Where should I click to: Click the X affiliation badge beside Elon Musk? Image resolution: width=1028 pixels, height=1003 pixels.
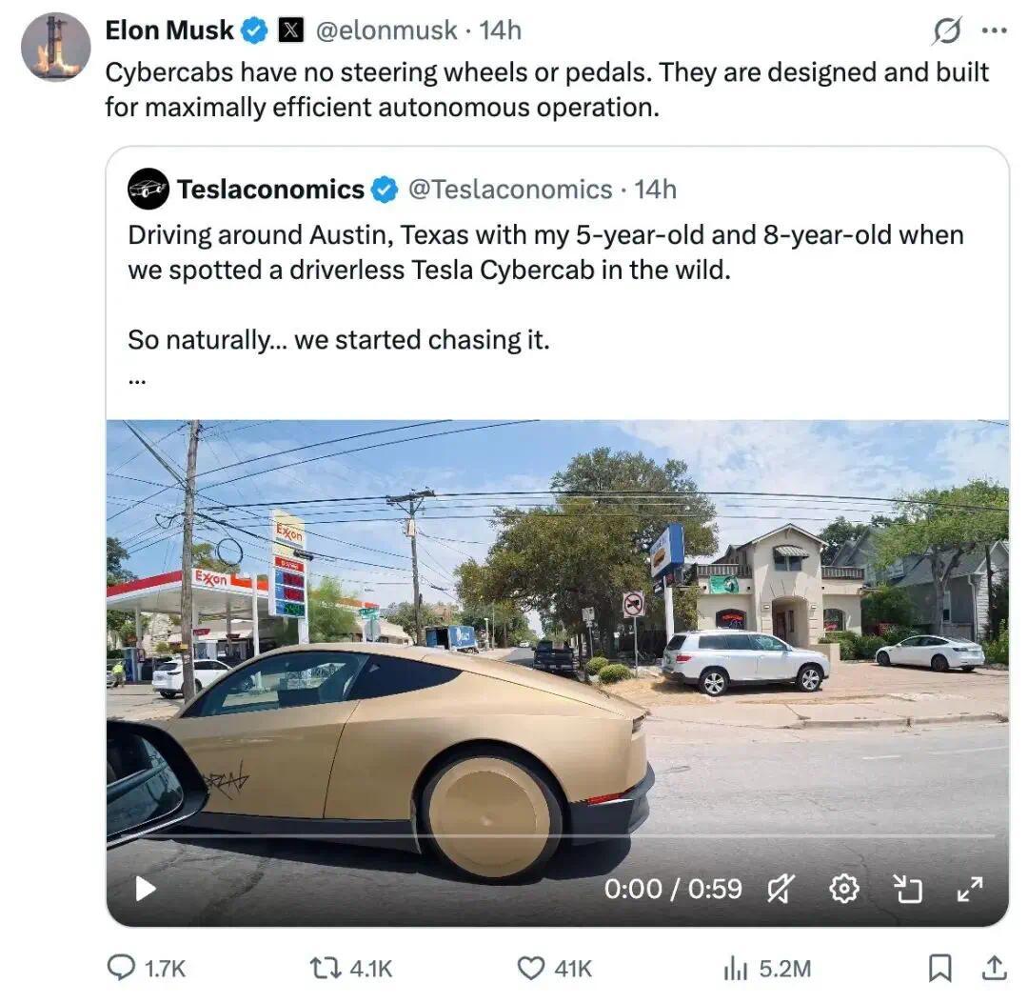point(291,30)
